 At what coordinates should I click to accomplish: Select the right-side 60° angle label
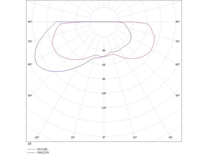[x=177, y=64]
